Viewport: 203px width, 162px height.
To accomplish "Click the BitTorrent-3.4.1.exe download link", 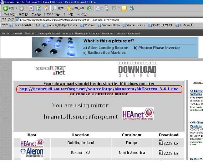I will pos(99,89).
